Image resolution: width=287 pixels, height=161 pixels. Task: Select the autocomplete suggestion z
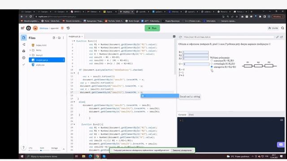tap(160, 96)
